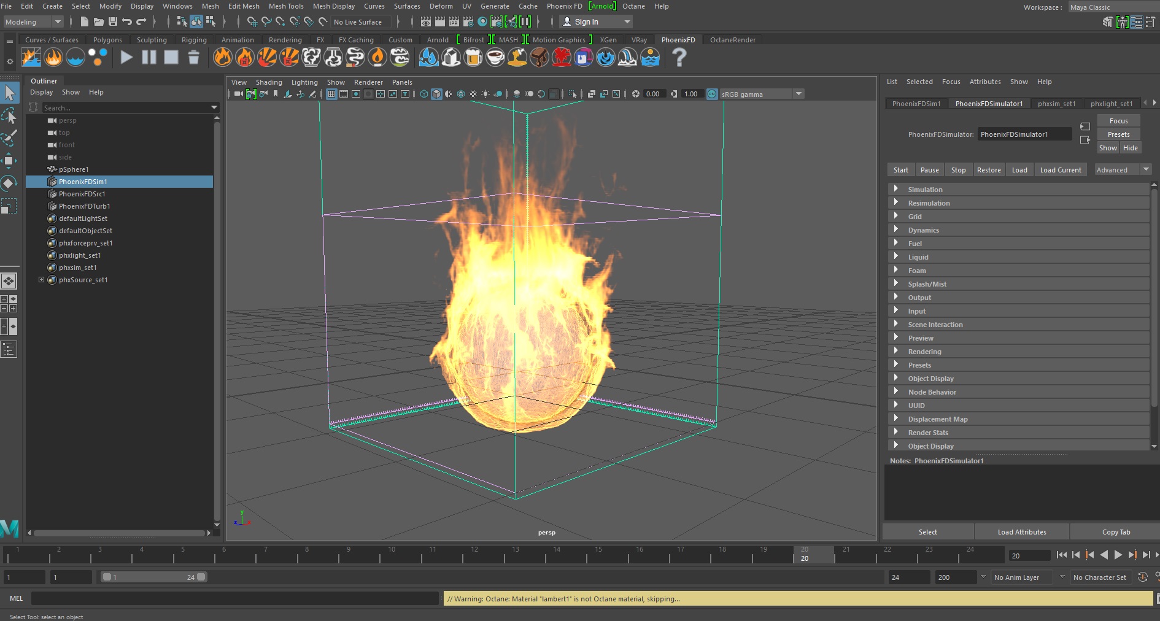Select the arrow Select tool in toolbox
The height and width of the screenshot is (621, 1160).
(x=10, y=93)
